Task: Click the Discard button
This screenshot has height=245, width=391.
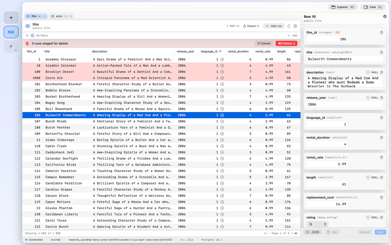Action: pyautogui.click(x=365, y=232)
